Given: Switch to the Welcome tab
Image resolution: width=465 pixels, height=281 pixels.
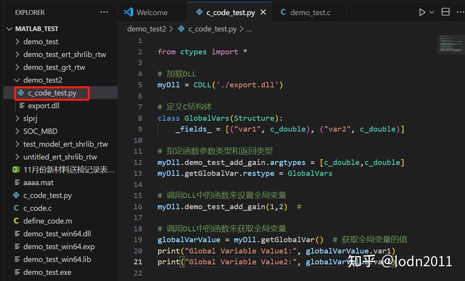Looking at the screenshot, I should click(x=152, y=12).
